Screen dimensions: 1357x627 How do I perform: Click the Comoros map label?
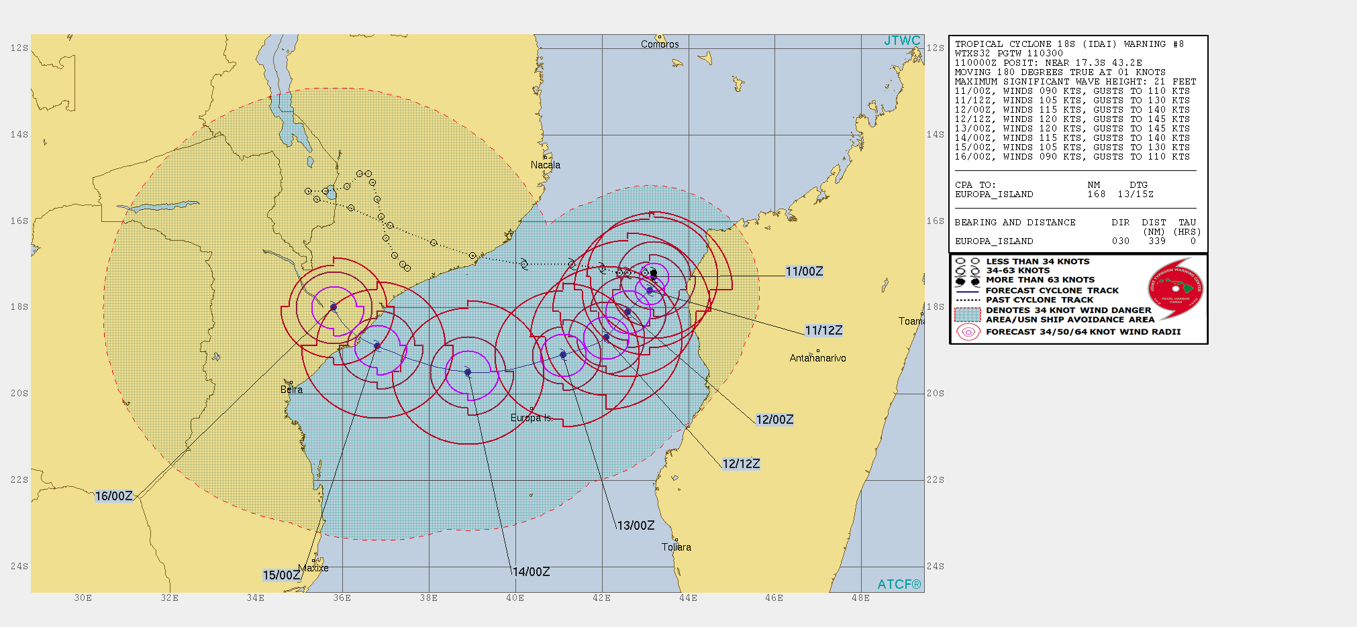660,44
